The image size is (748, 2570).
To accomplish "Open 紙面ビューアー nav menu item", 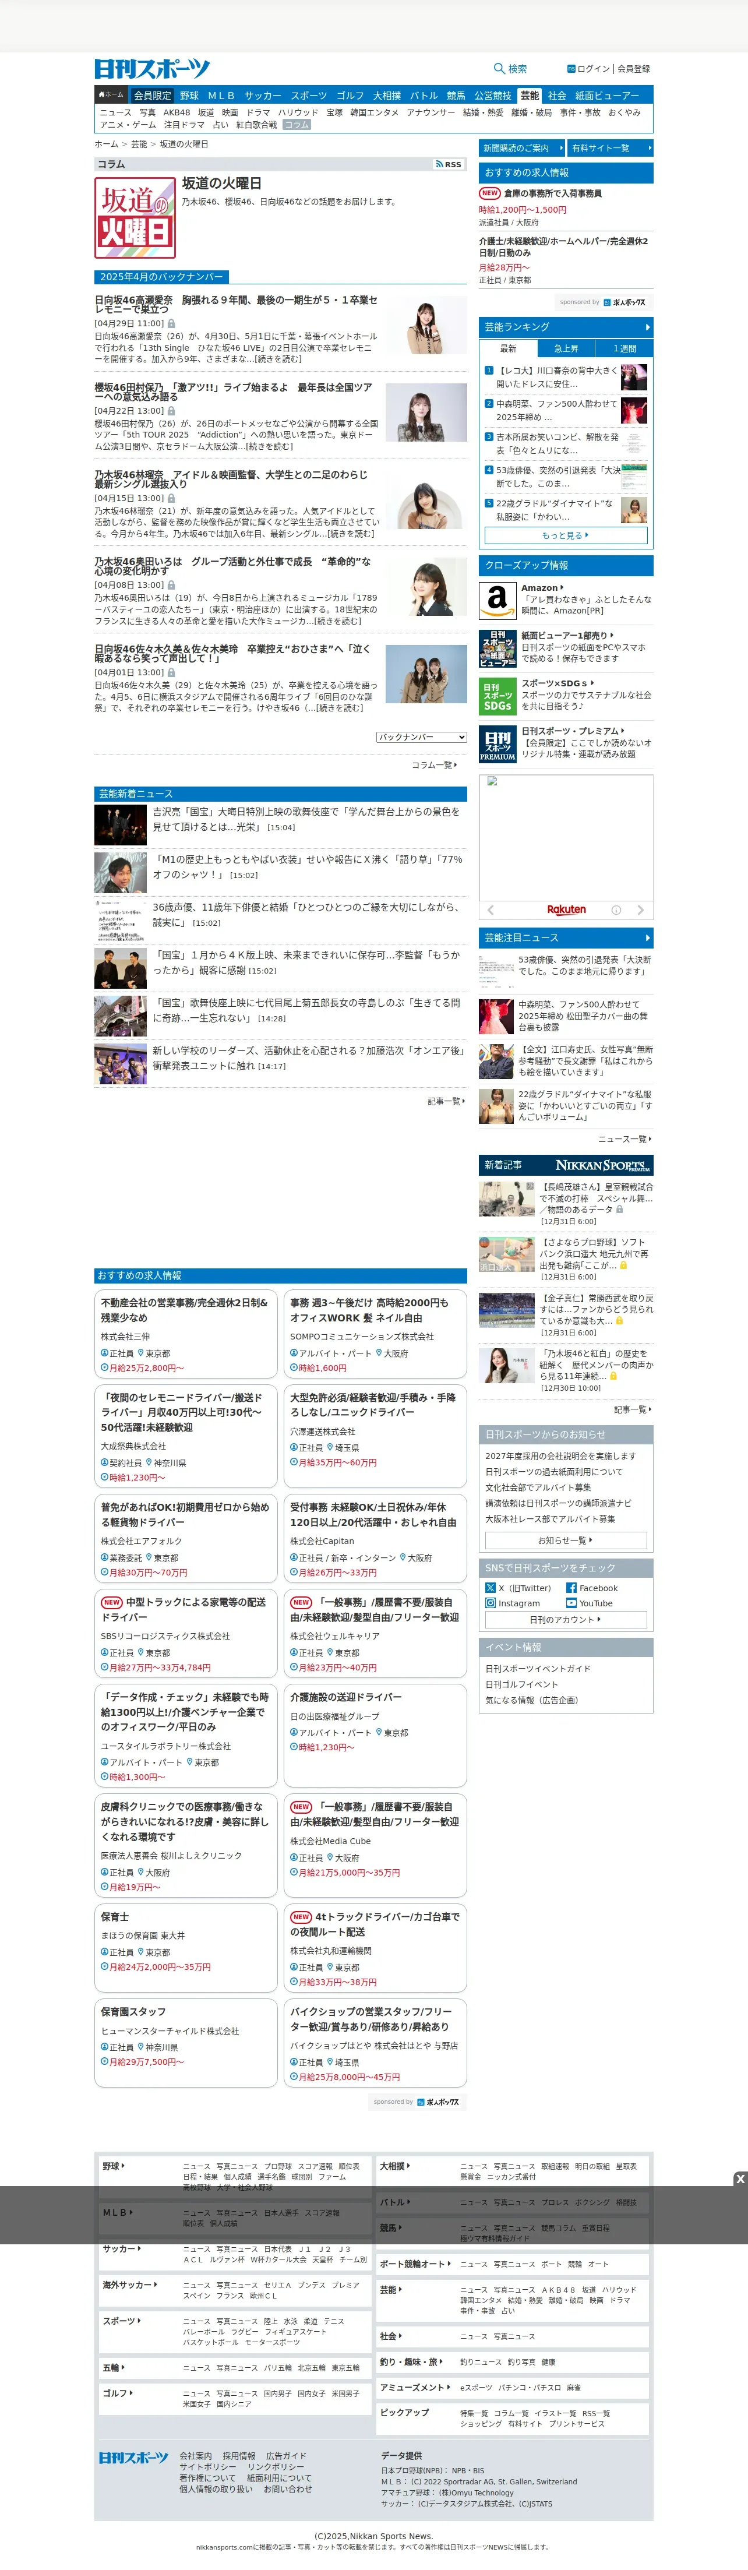I will pos(608,96).
